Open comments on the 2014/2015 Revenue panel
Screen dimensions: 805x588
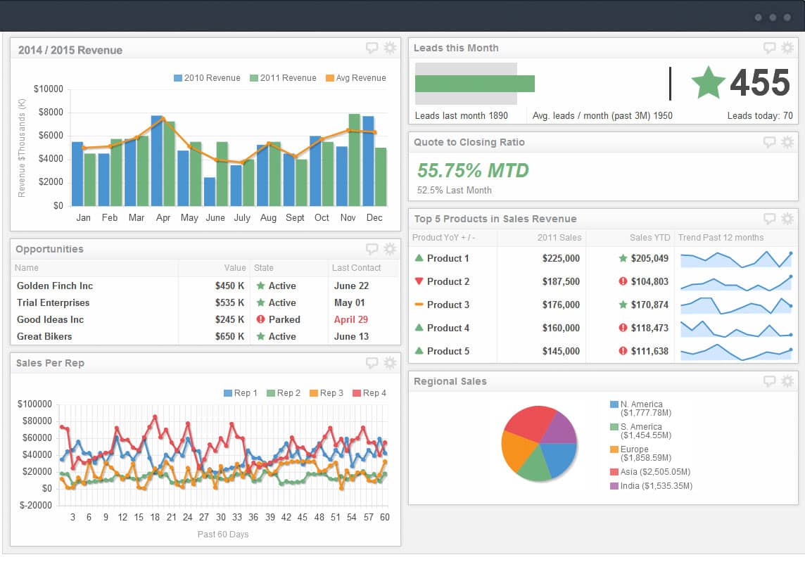tap(372, 48)
